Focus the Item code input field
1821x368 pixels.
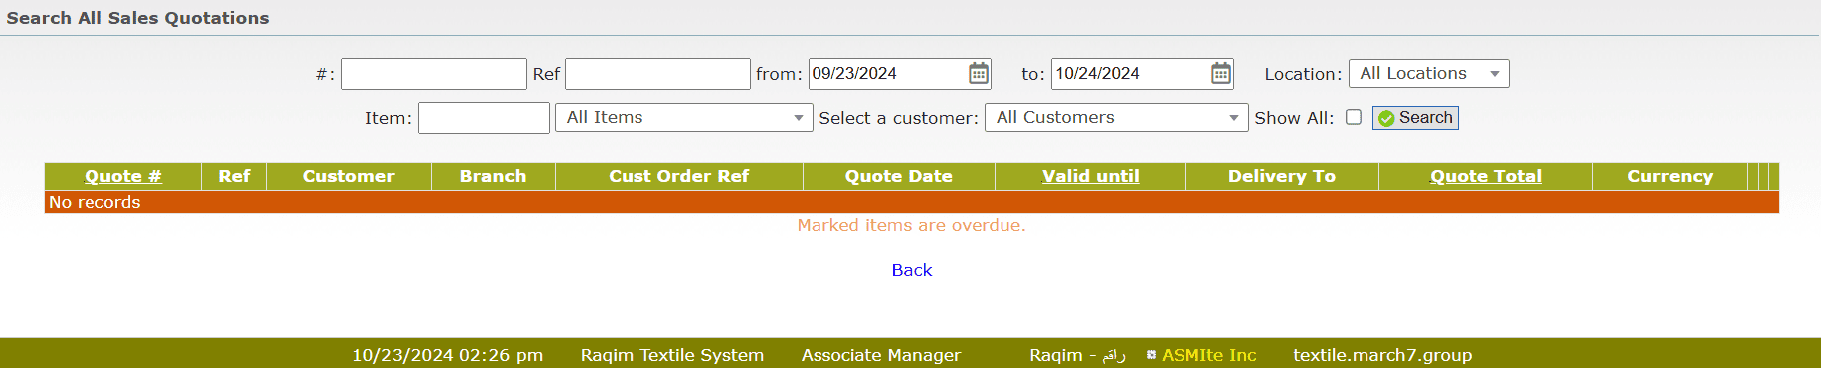(483, 118)
